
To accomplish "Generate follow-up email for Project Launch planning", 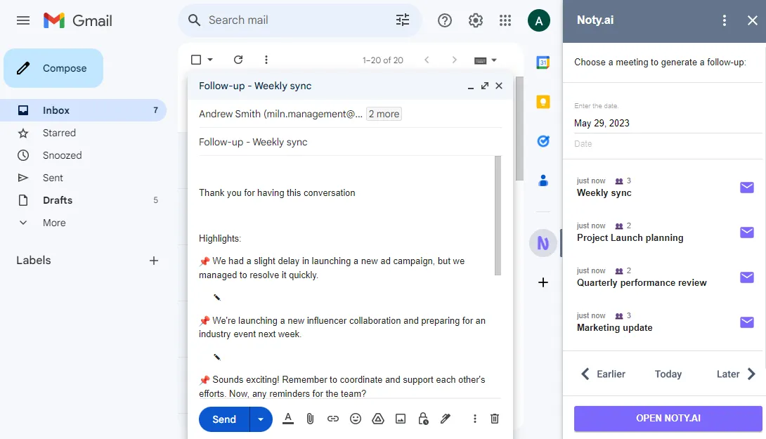I will tap(747, 232).
